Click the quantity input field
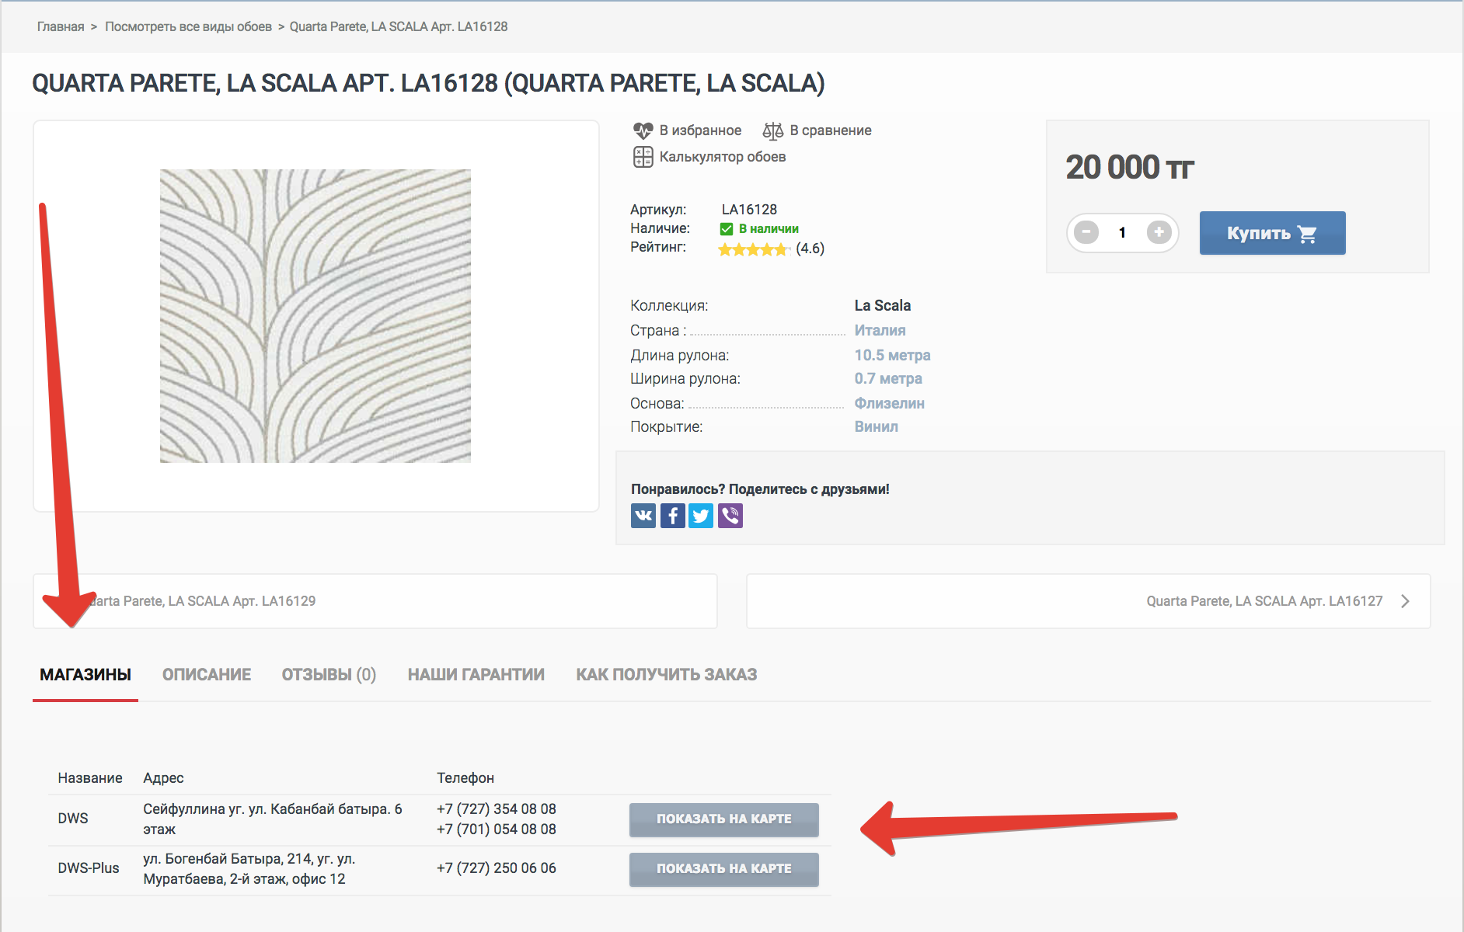The height and width of the screenshot is (932, 1464). tap(1122, 232)
